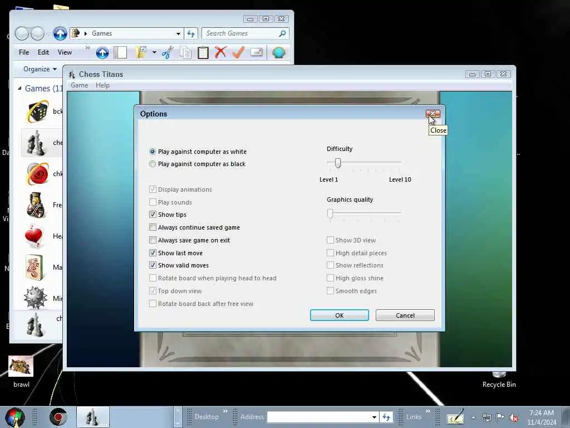The image size is (570, 428).
Task: Open the Game menu in Chess Titans
Action: click(79, 85)
